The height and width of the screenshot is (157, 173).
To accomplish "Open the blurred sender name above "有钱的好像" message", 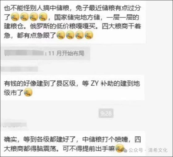I will [x=19, y=69].
